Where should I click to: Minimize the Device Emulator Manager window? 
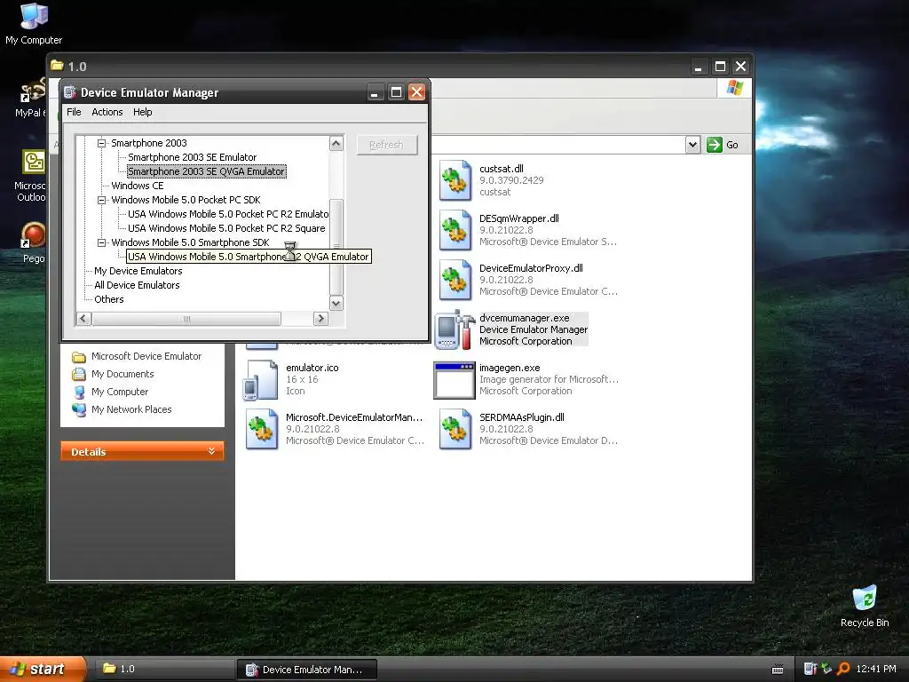point(375,92)
